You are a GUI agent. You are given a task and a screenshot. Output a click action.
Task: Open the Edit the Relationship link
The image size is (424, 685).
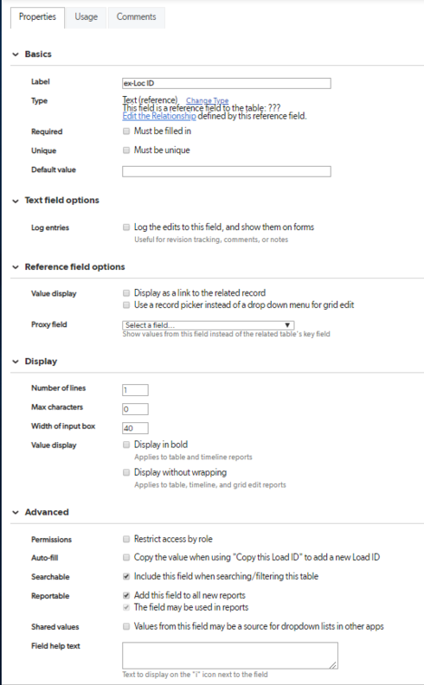[159, 116]
